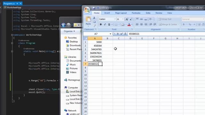Select cell A1 containing 5000
The image size is (205, 115).
(95, 42)
